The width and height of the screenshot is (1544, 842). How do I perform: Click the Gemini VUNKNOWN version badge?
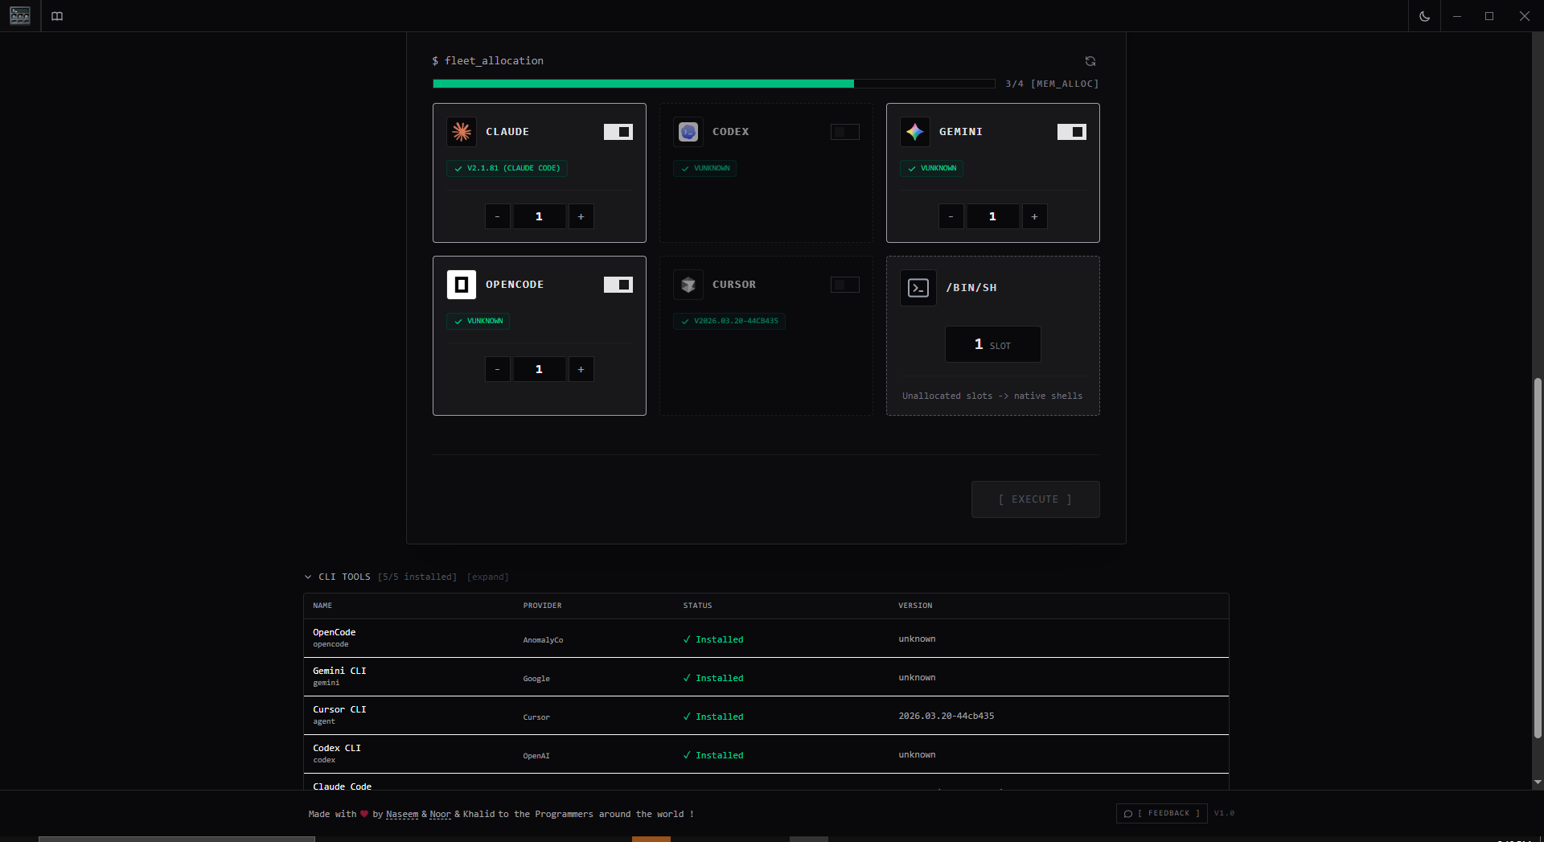point(932,168)
